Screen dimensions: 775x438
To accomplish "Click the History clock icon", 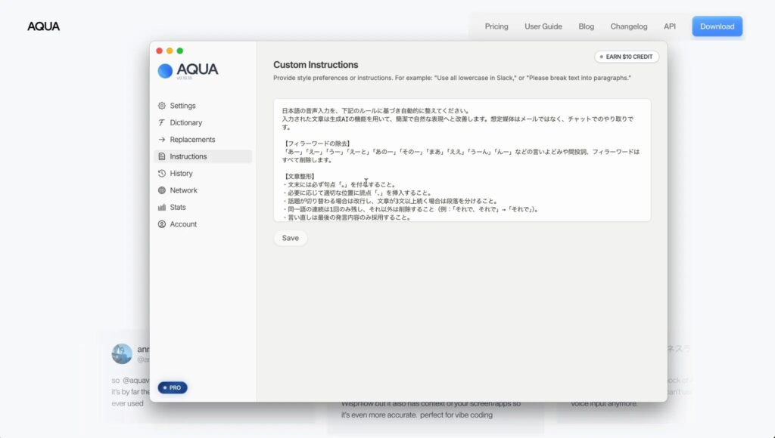I will [x=162, y=174].
